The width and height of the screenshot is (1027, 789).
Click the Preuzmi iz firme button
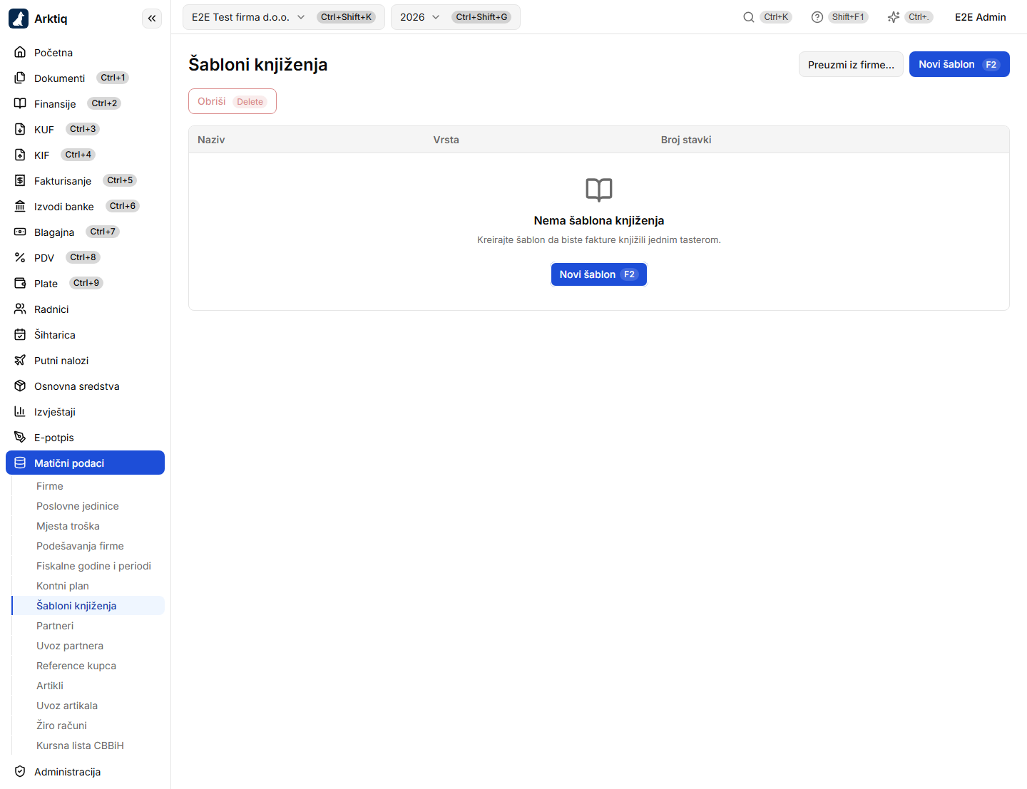tap(851, 64)
